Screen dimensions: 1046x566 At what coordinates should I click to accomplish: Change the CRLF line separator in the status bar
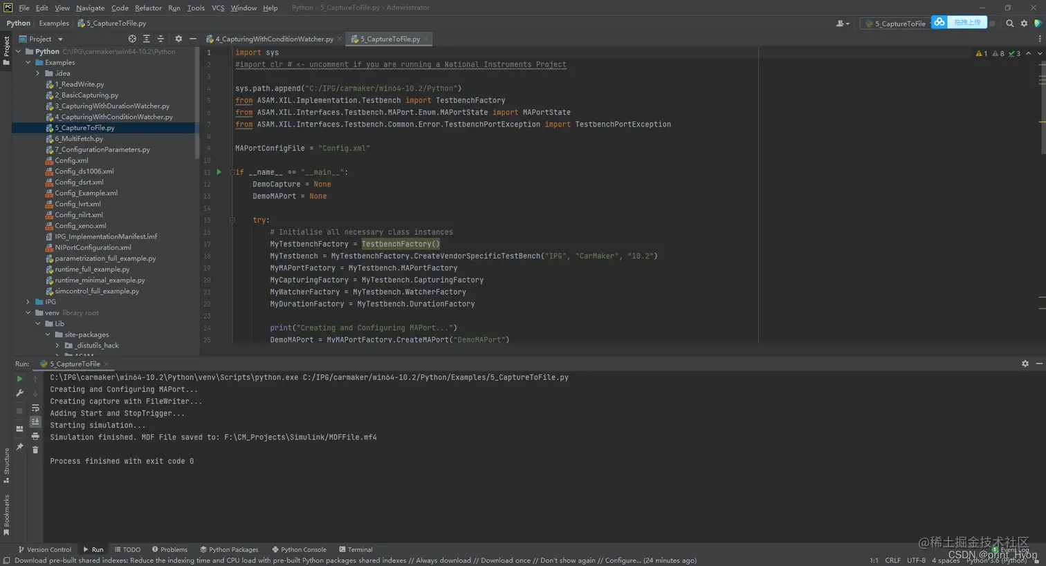[x=892, y=560]
